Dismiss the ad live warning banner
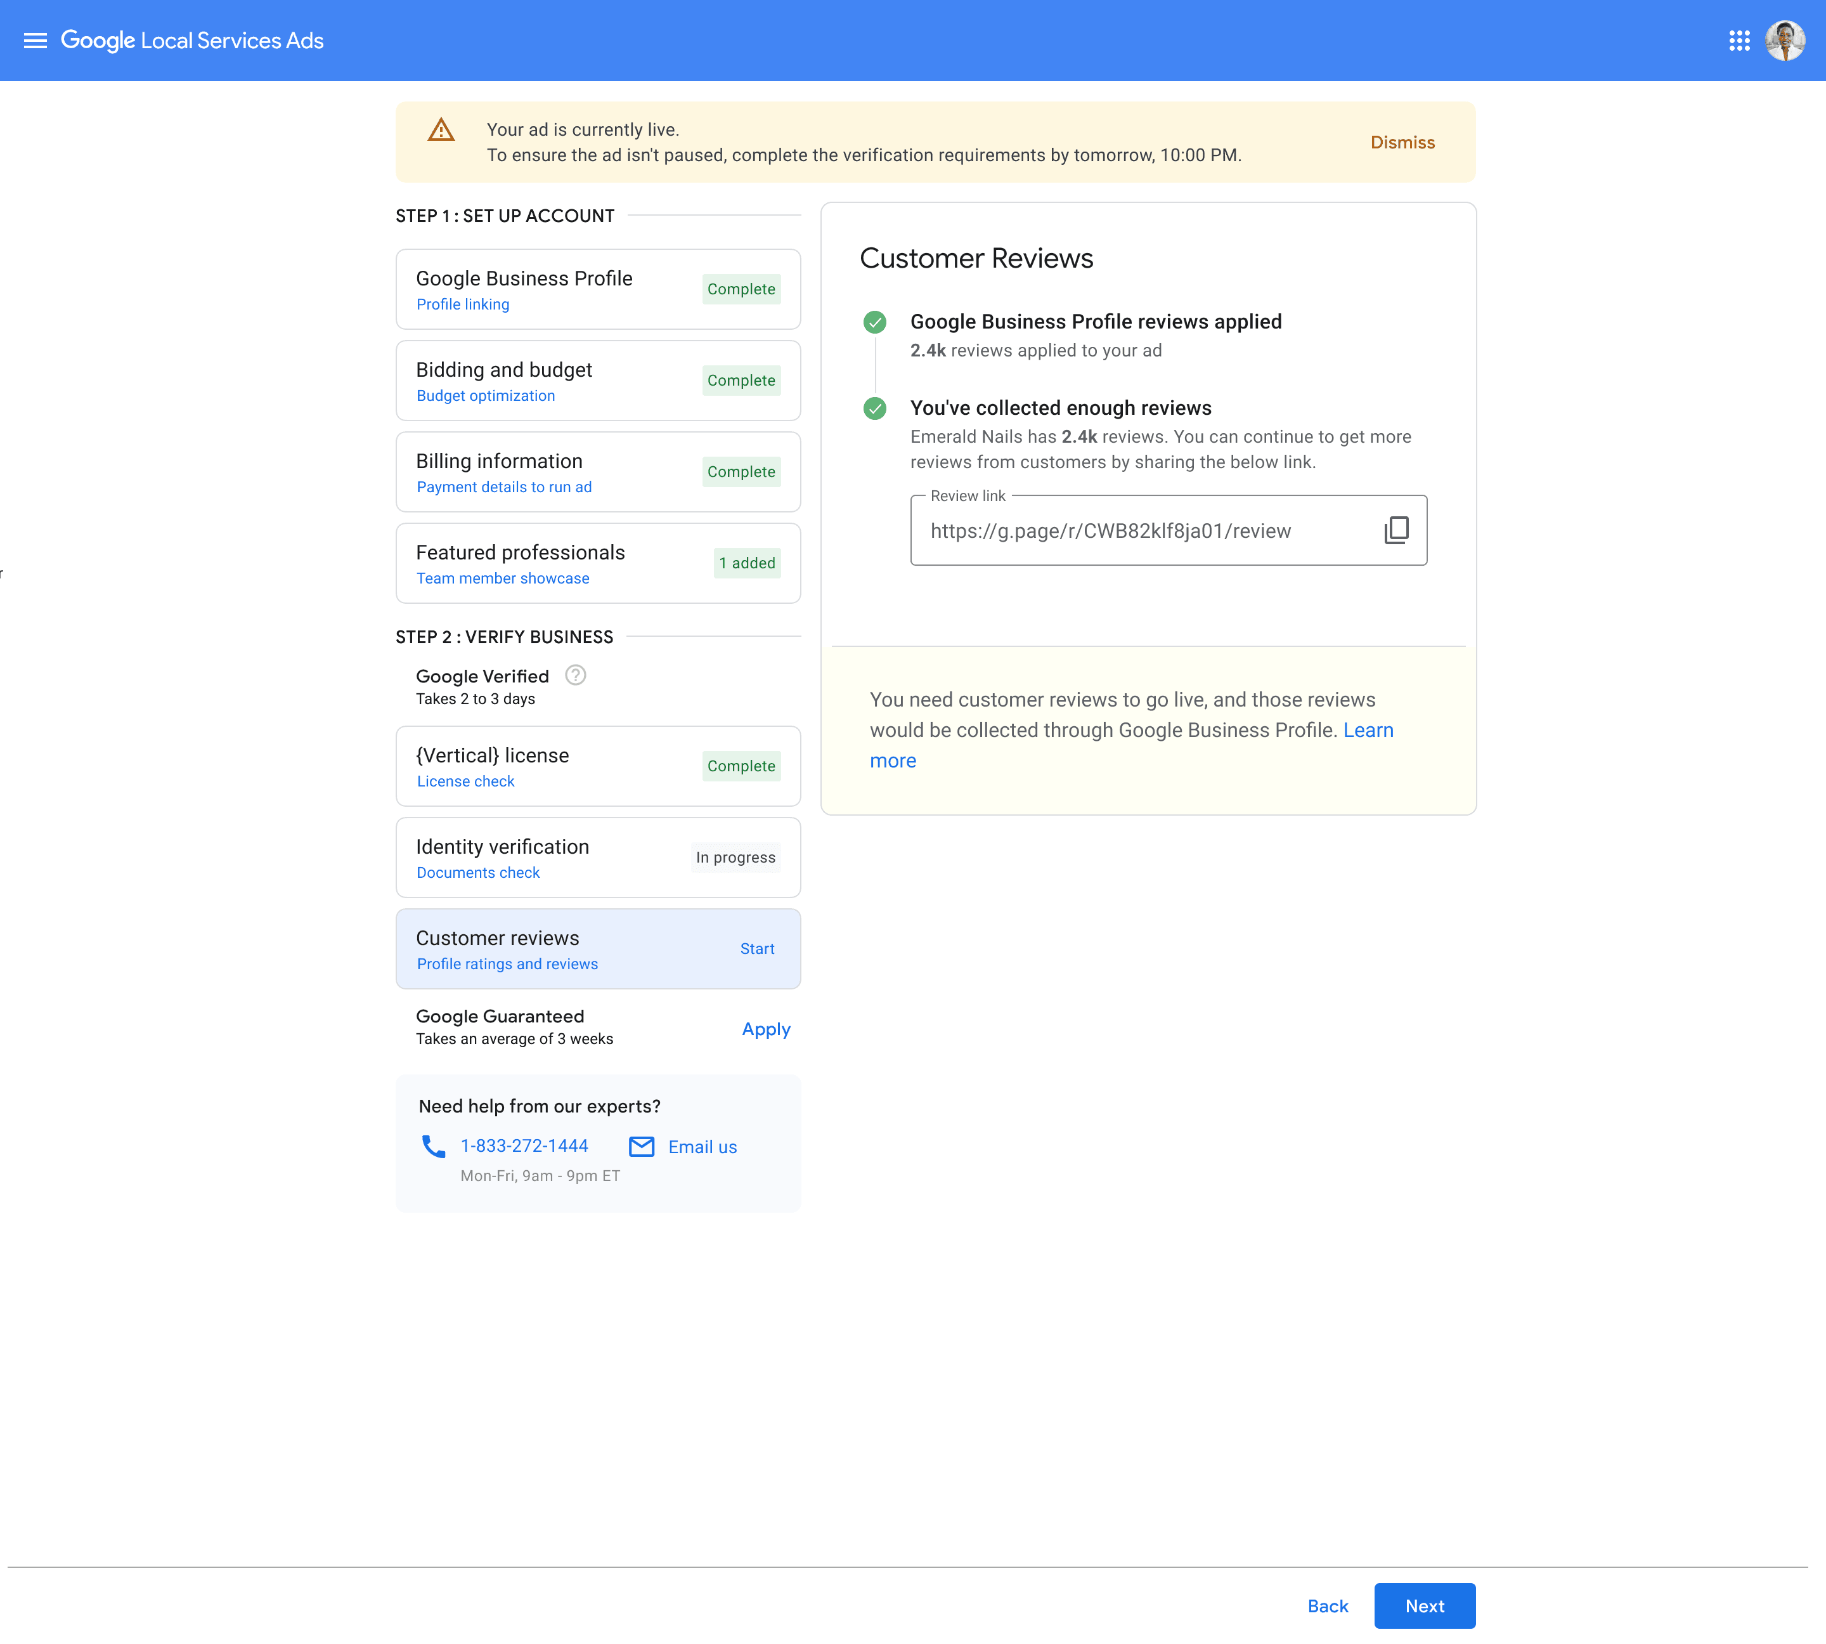This screenshot has width=1826, height=1644. (x=1402, y=143)
